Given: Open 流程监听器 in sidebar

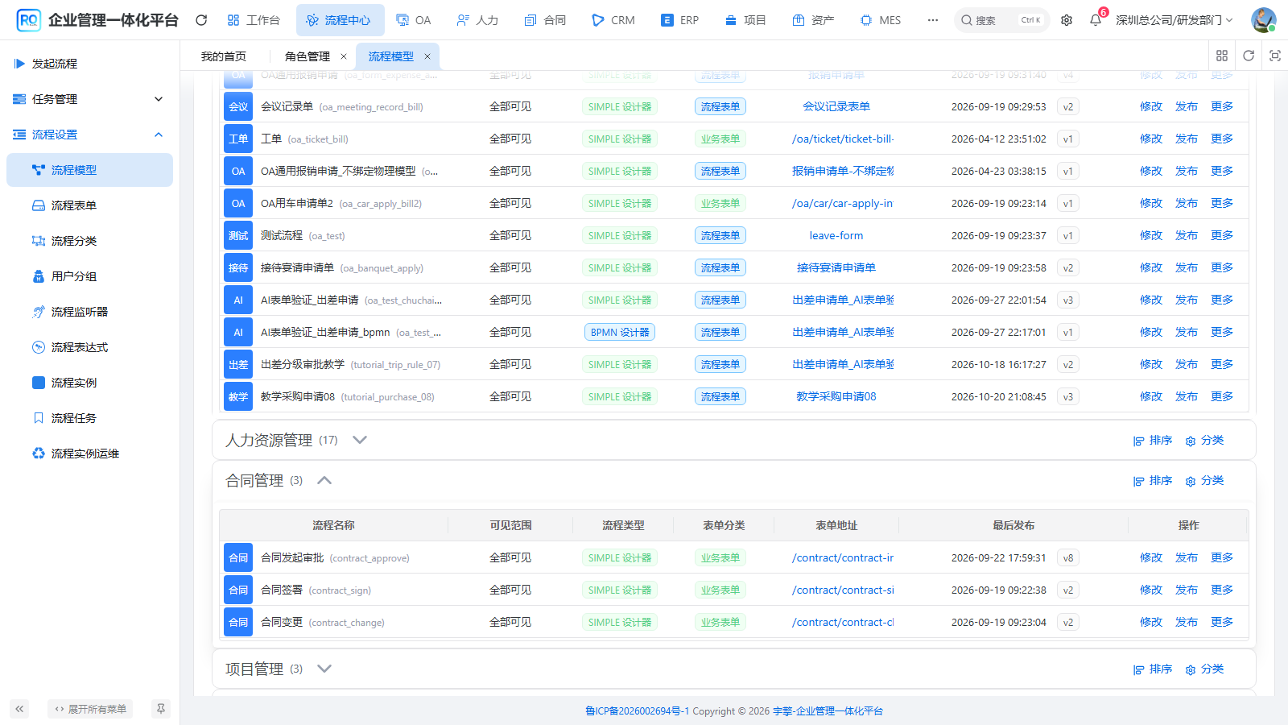Looking at the screenshot, I should (x=89, y=312).
